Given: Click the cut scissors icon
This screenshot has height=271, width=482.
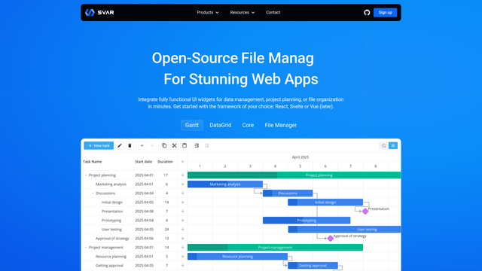Looking at the screenshot, I should coord(174,145).
